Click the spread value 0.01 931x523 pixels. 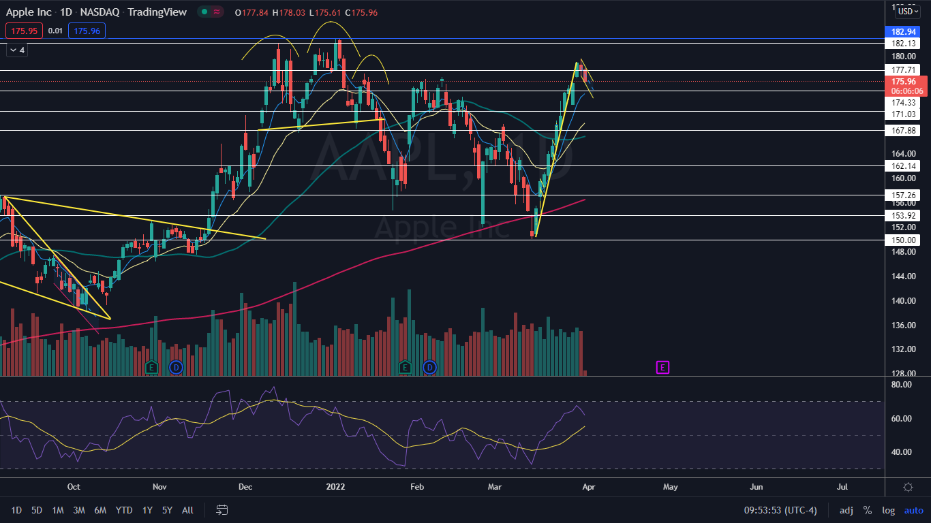(56, 31)
